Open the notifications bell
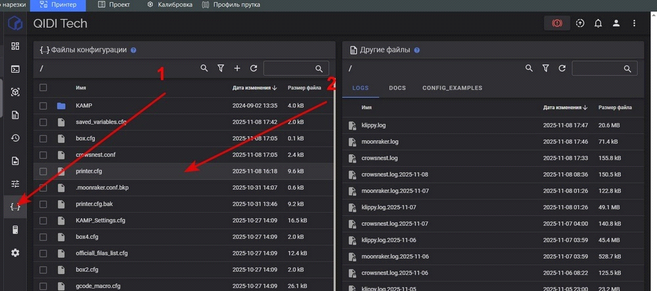 pos(598,24)
